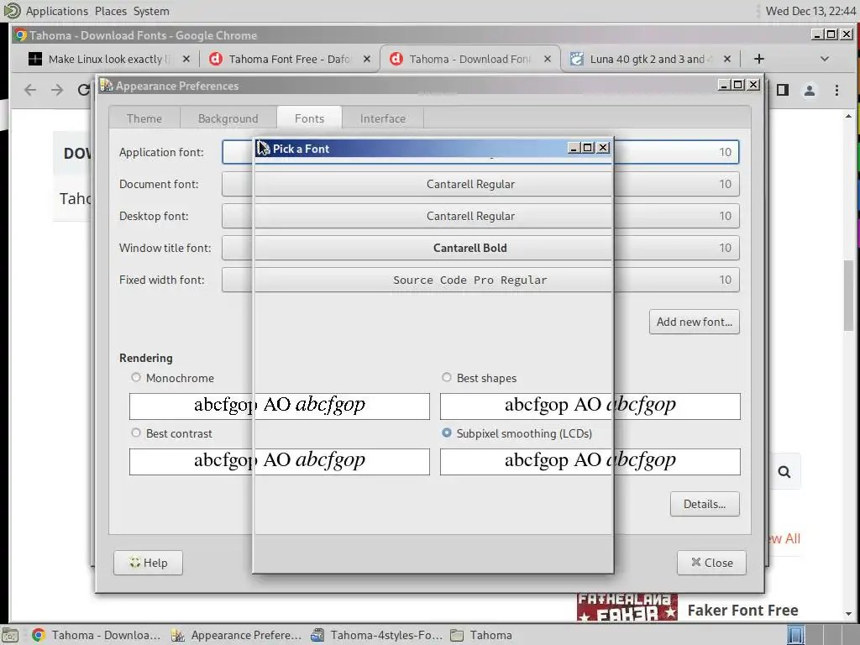Screen dimensions: 860x645
Task: Close the 'Tahoma Font Free' tab
Action: (367, 59)
